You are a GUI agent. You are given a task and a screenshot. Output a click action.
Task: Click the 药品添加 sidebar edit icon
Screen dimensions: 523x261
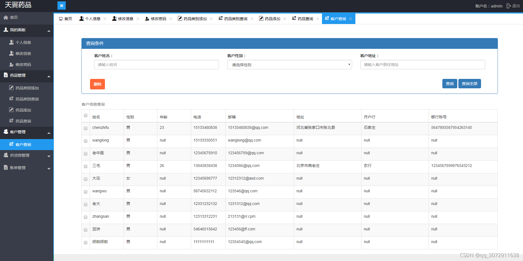point(11,110)
